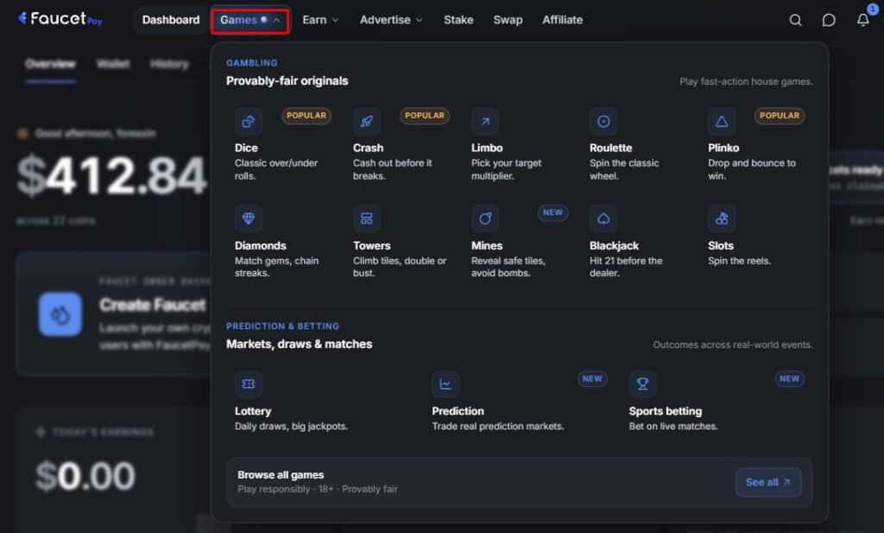Click 'Markets, draws & matches' heading
Screen dimensions: 884x533
pyautogui.click(x=300, y=344)
